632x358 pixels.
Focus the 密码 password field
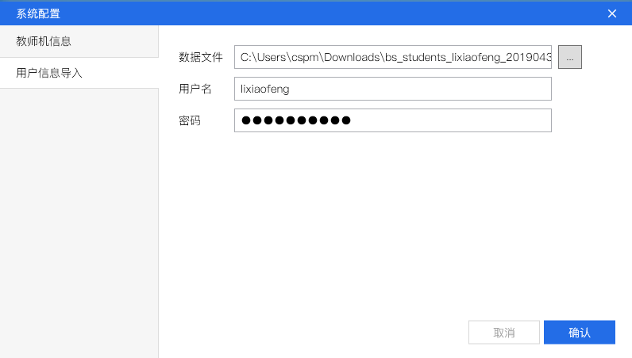pyautogui.click(x=392, y=120)
